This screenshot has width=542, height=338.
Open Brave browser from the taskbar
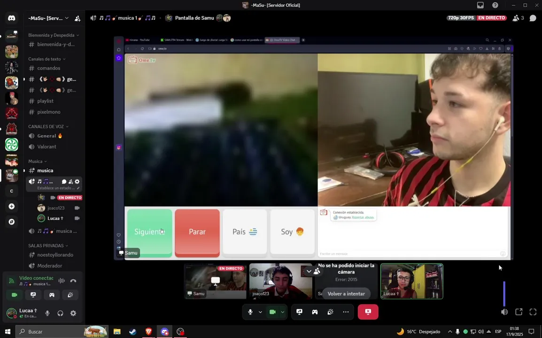[x=148, y=332]
